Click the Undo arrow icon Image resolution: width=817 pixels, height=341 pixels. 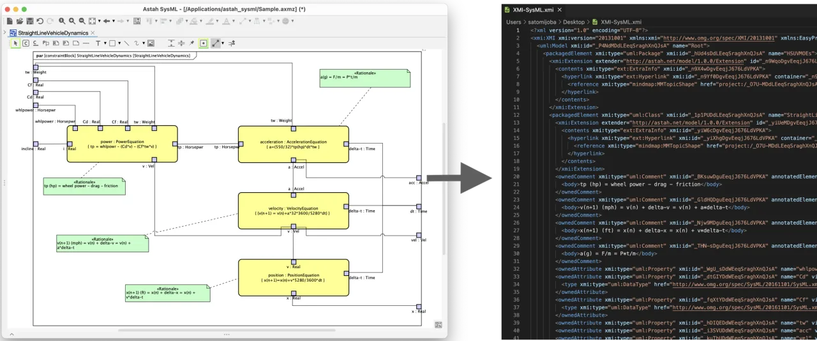40,21
